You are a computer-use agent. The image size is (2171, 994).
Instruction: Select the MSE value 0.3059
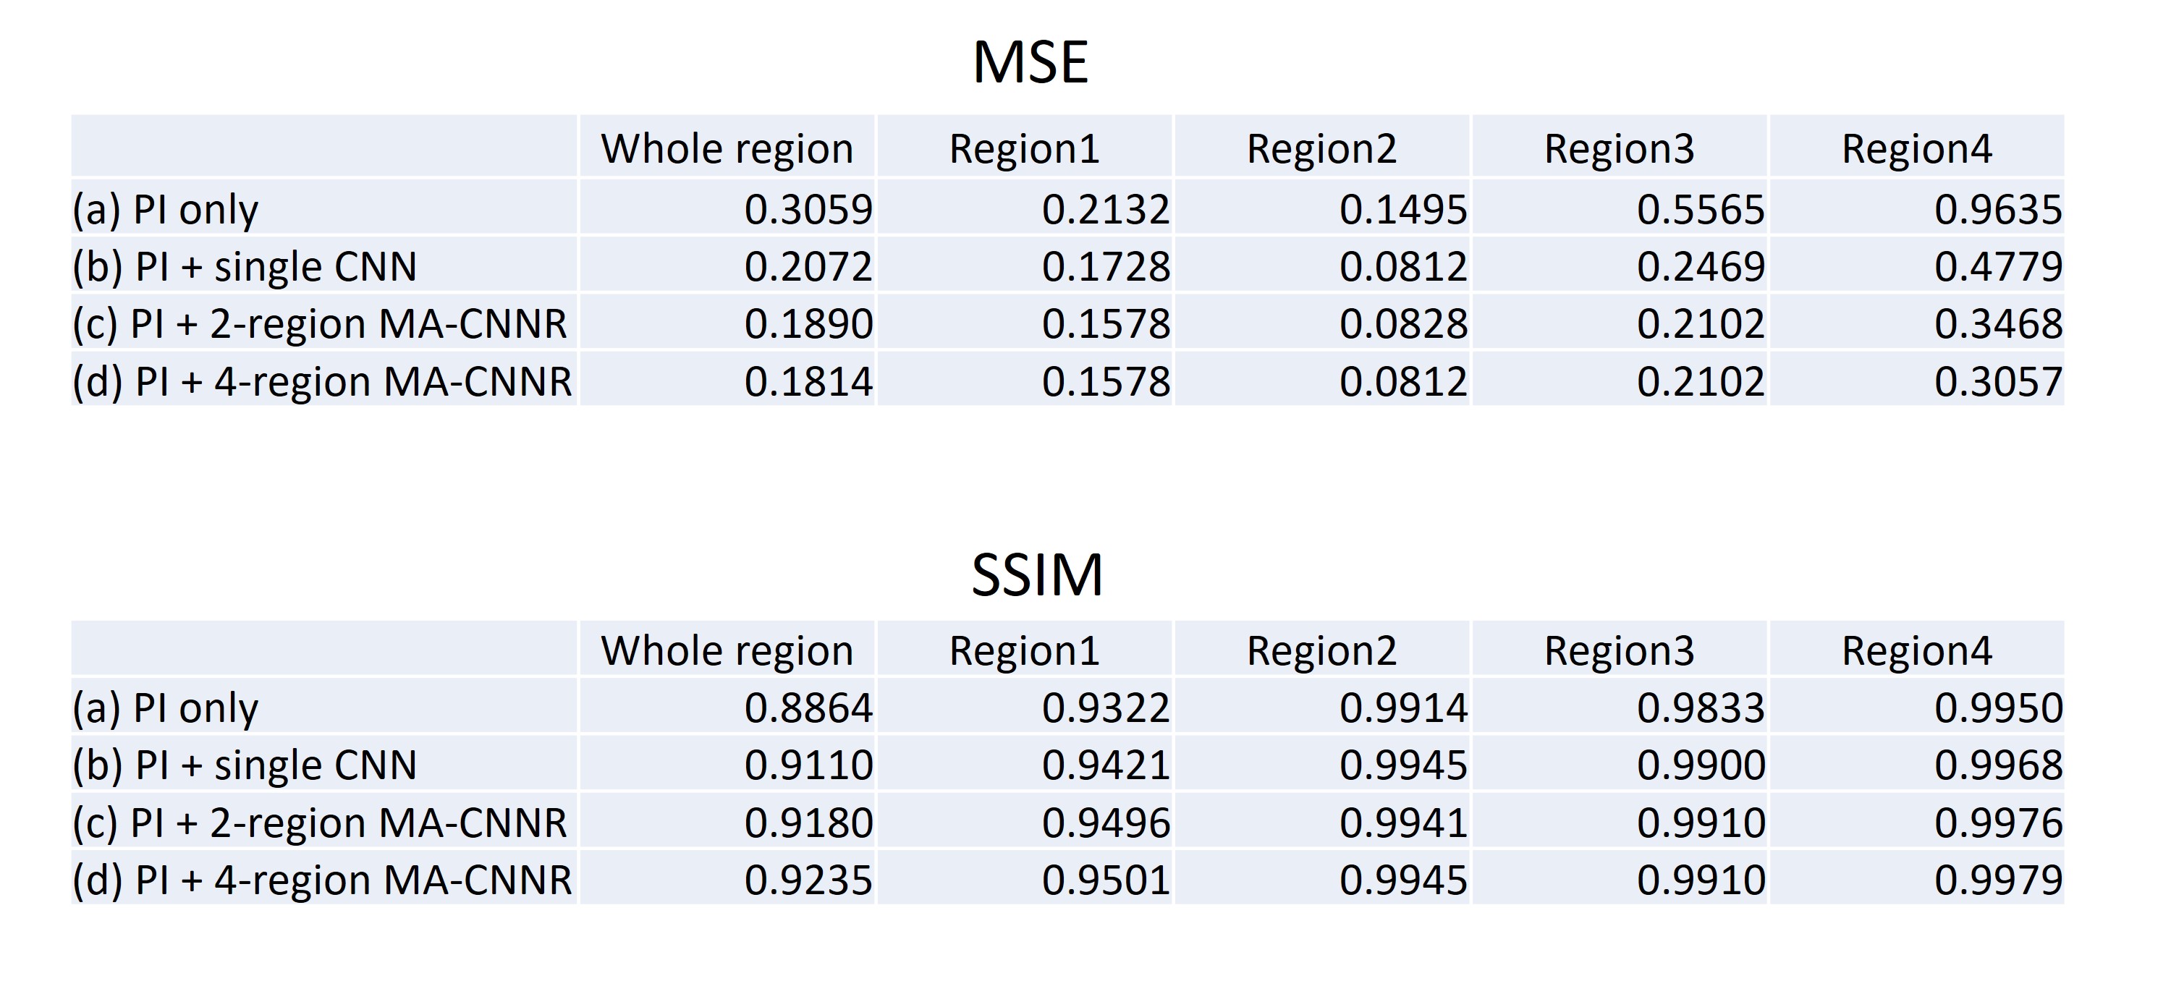click(808, 210)
